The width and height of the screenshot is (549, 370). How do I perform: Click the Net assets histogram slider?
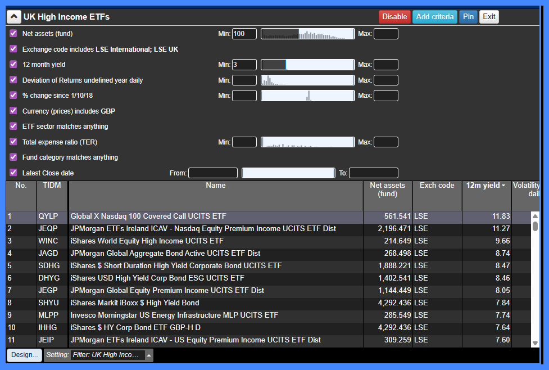[307, 34]
